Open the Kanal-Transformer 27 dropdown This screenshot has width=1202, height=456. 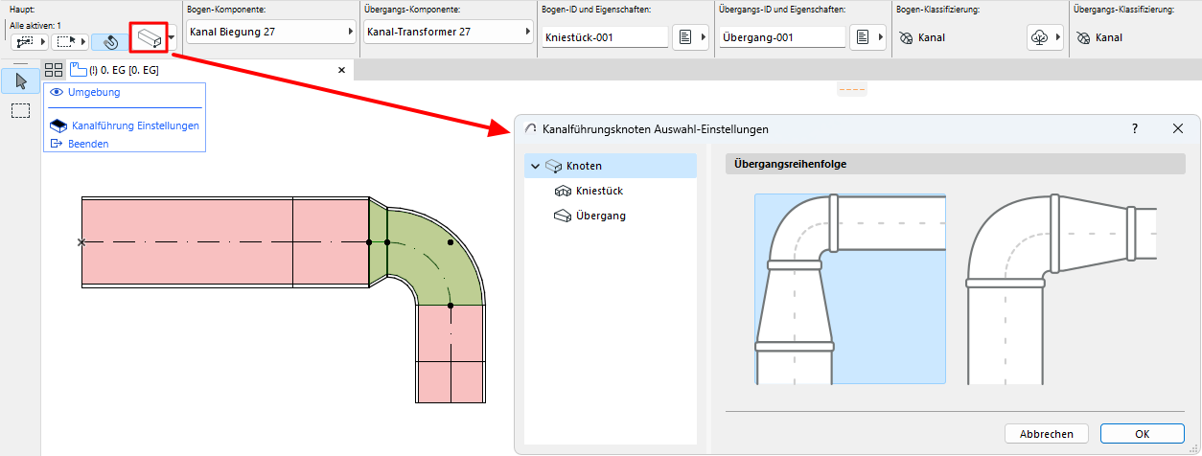click(448, 32)
